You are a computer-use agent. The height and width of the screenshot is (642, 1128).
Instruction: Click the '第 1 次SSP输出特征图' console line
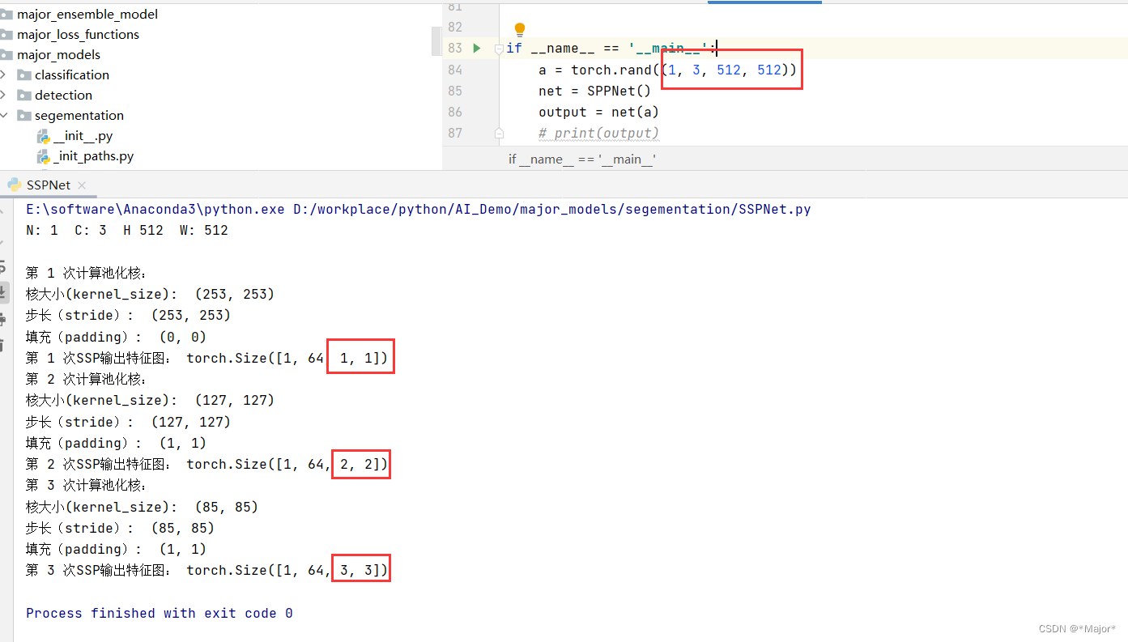point(206,358)
